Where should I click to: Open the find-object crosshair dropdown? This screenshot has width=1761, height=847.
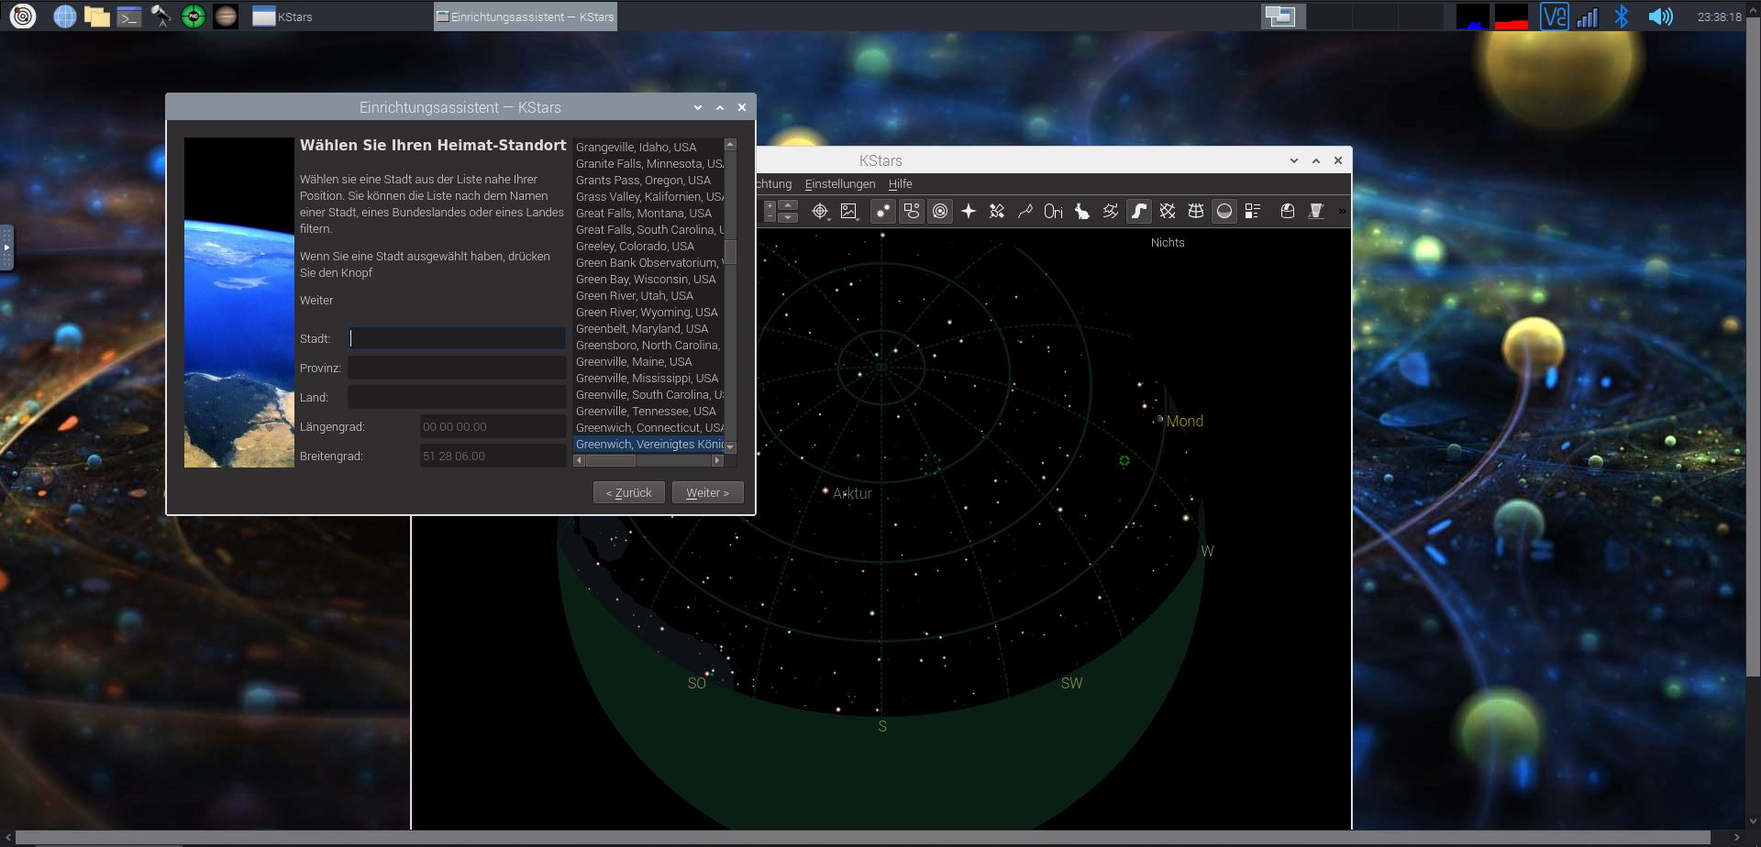click(x=820, y=212)
